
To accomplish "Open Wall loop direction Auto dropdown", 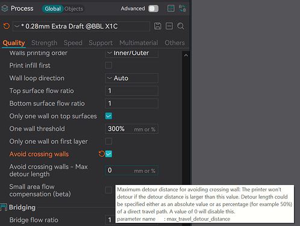I will tap(132, 78).
